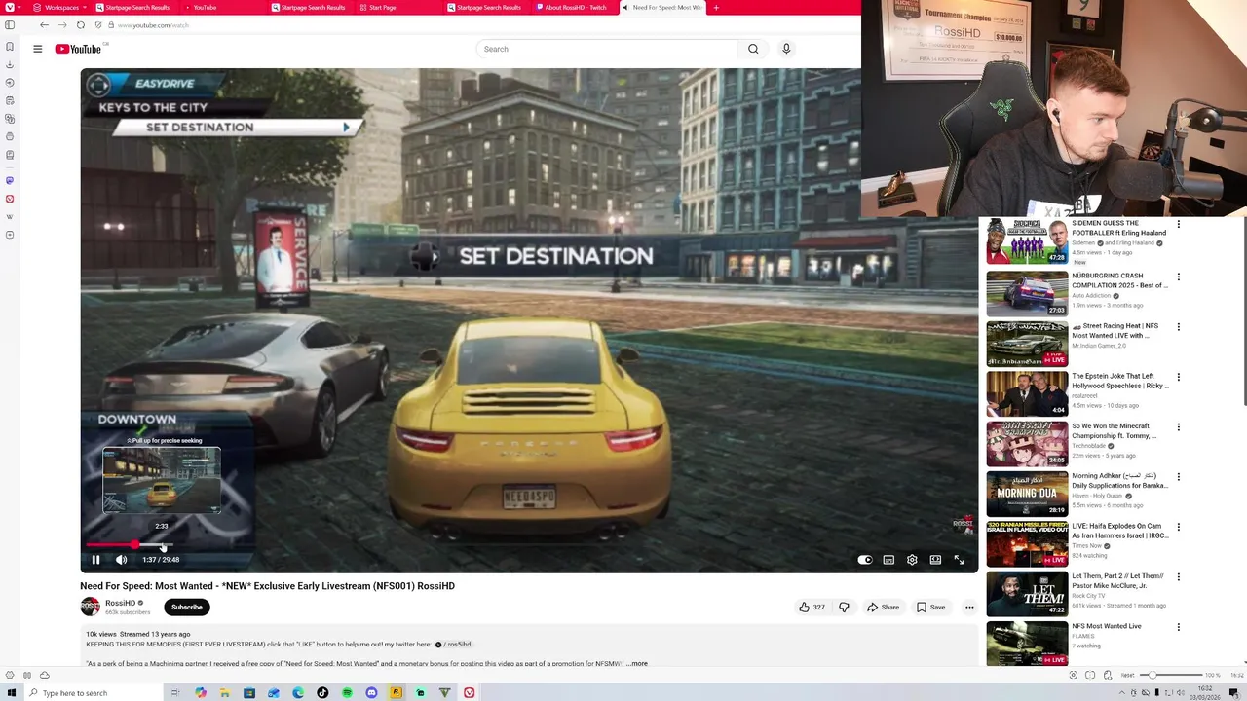Screen dimensions: 1247x701
Task: Switch to the 'About RossiHD - Twitch' tab
Action: (x=575, y=8)
